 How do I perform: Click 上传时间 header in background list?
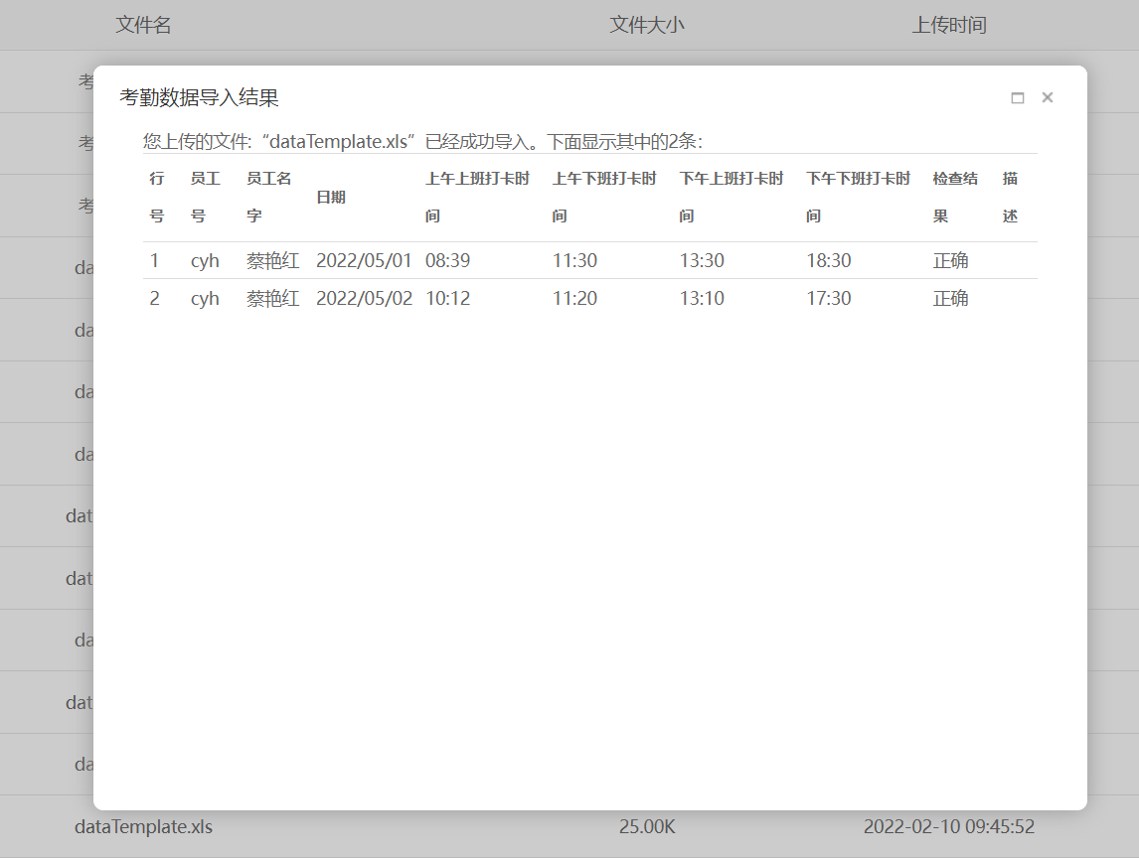tap(949, 25)
